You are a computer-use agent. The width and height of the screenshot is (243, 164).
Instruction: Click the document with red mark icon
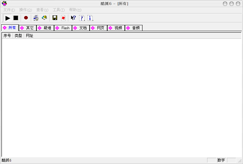[x=63, y=18]
